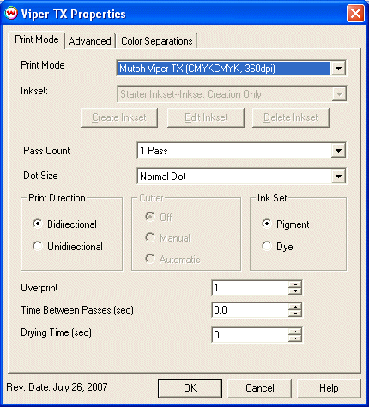Open the Color Separations tab

(157, 41)
